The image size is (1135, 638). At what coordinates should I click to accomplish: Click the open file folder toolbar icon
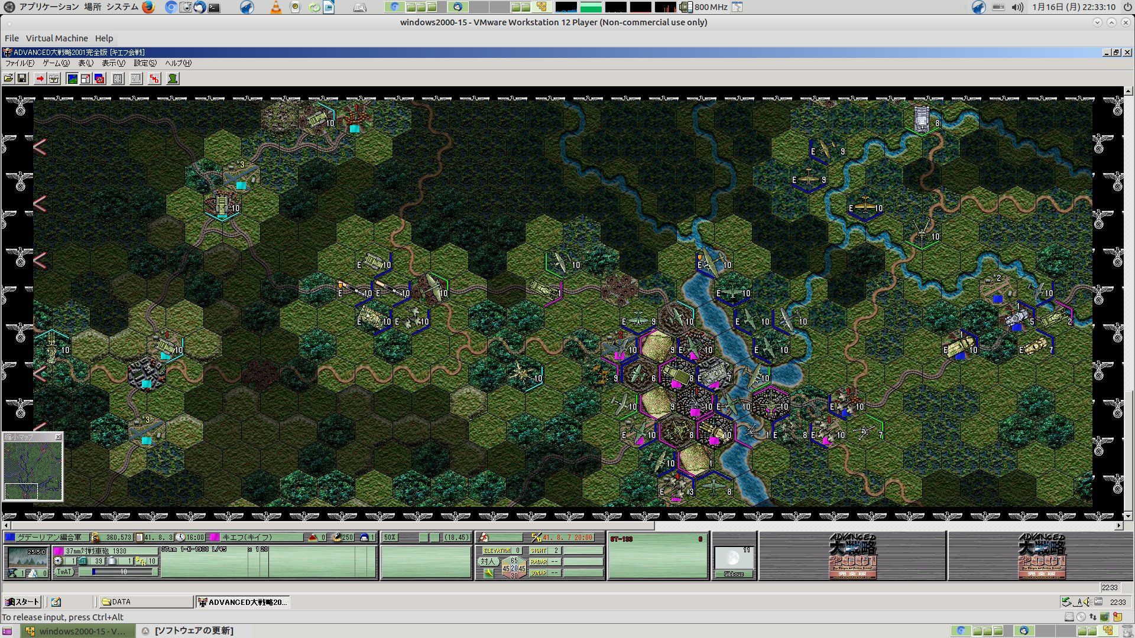pyautogui.click(x=8, y=79)
